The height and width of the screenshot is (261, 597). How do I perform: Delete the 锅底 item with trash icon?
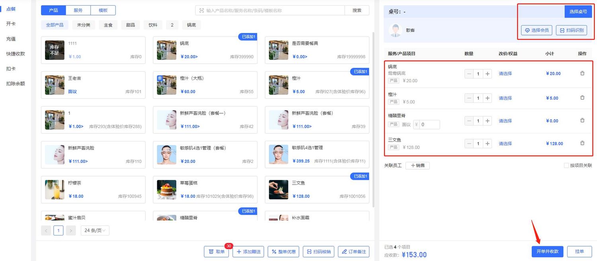(x=582, y=73)
